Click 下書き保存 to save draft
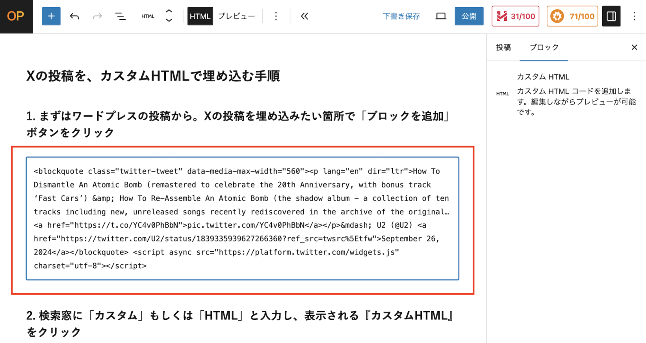This screenshot has width=646, height=343. point(401,16)
